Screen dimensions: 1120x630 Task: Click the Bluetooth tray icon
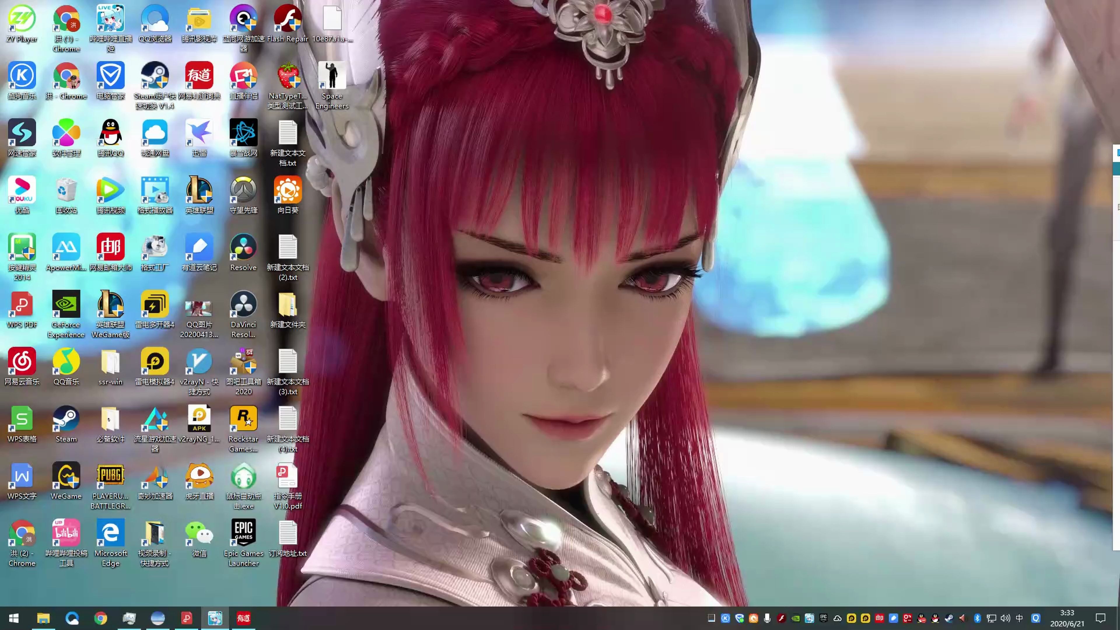point(977,618)
